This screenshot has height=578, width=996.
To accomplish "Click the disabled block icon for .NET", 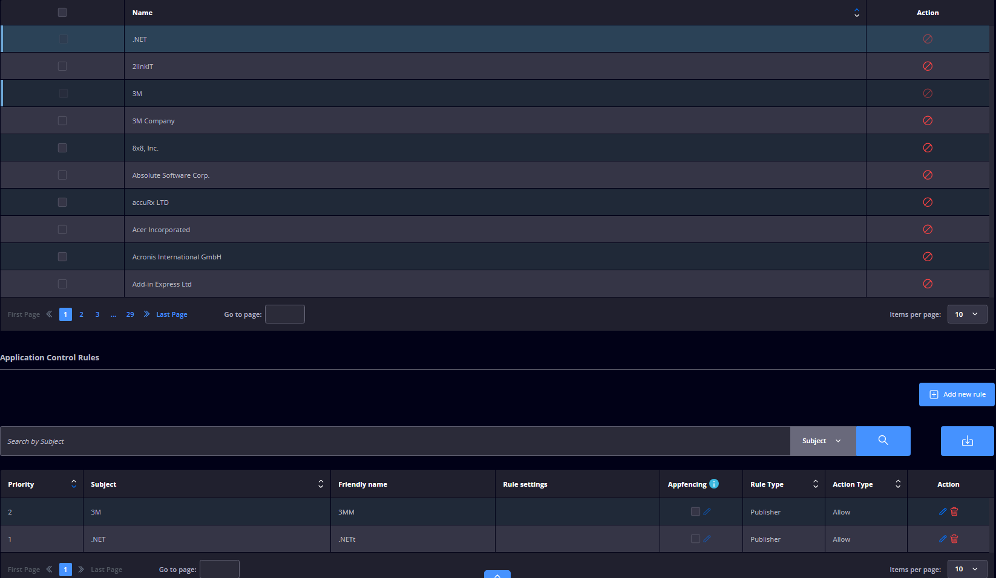I will (x=928, y=39).
